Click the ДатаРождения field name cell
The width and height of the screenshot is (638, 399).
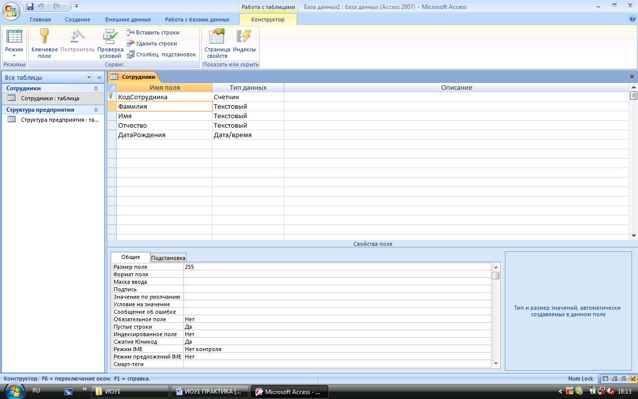tap(164, 135)
